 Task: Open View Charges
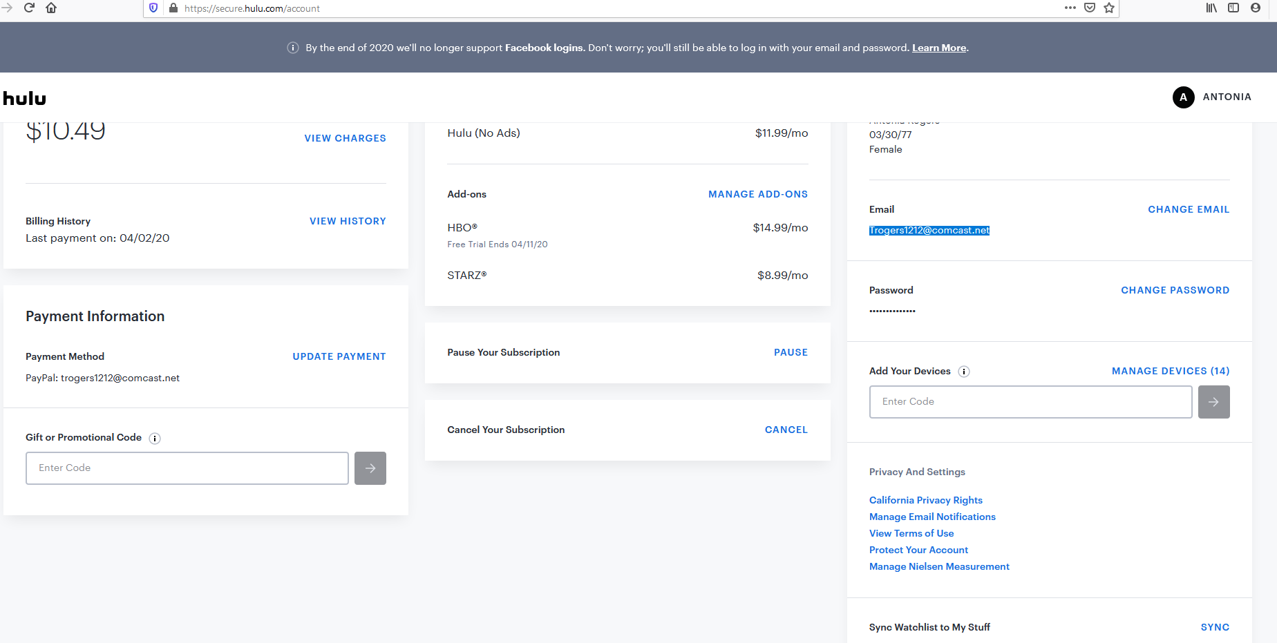[x=345, y=138]
